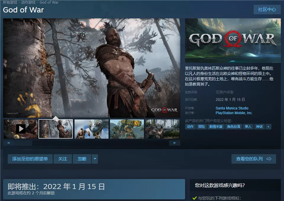Select the 单人 tag
Screen dimensions: 284x201
pyautogui.click(x=248, y=127)
